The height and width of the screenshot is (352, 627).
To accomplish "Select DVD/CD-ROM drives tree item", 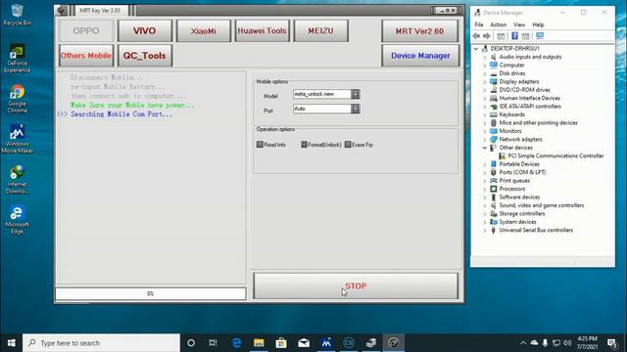I will pyautogui.click(x=524, y=90).
